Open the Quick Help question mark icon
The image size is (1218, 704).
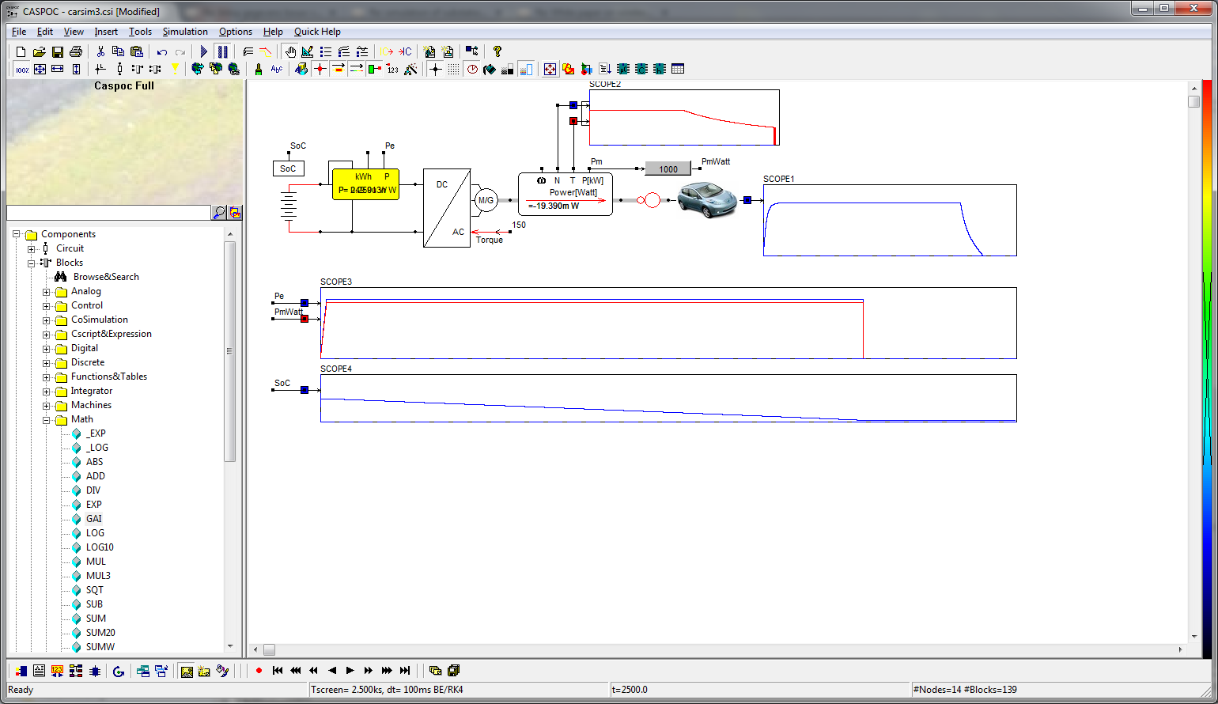[x=497, y=51]
